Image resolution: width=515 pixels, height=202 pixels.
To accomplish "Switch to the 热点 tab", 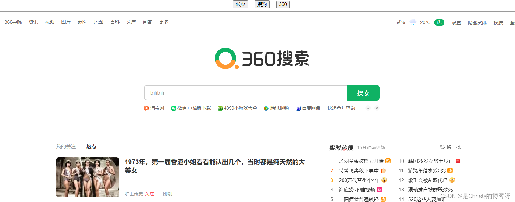I will 91,146.
